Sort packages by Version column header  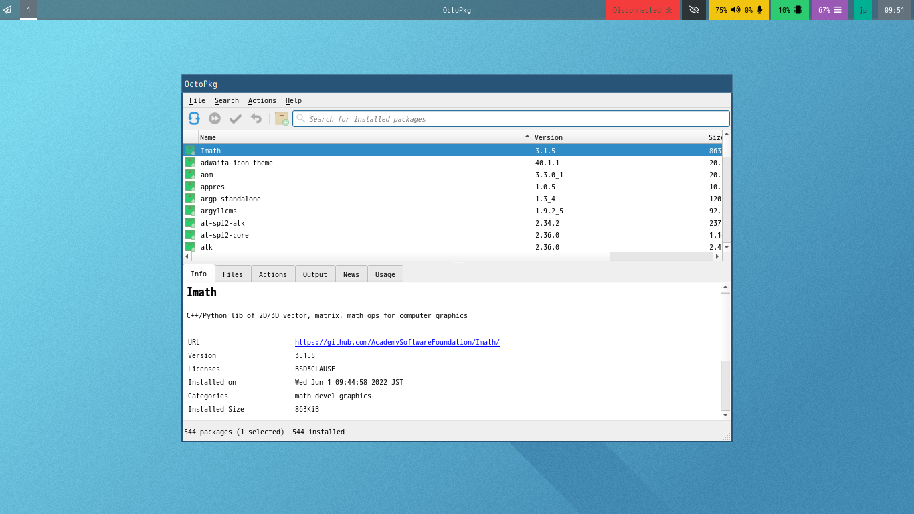[620, 137]
